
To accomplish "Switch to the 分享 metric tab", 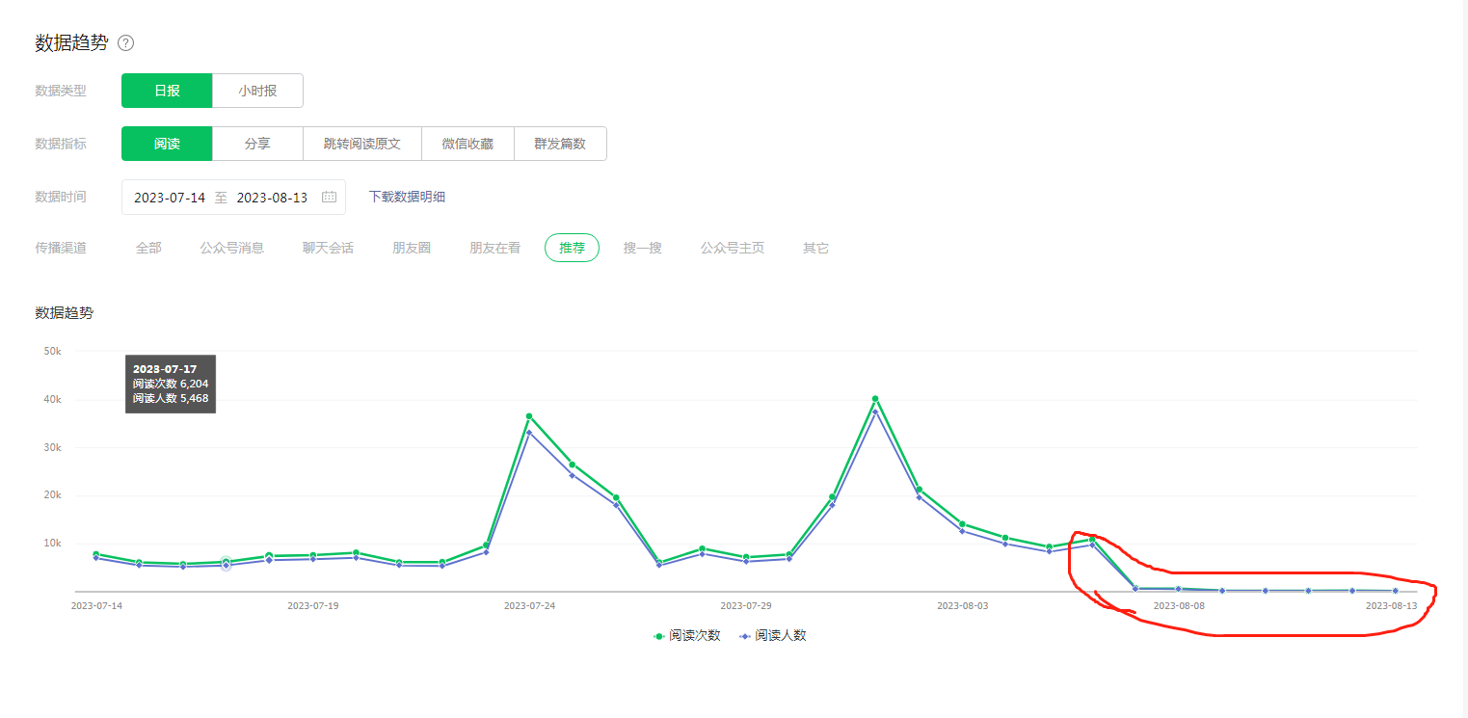I will pyautogui.click(x=257, y=144).
